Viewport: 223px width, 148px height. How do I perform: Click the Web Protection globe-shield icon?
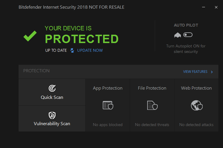pos(197,105)
